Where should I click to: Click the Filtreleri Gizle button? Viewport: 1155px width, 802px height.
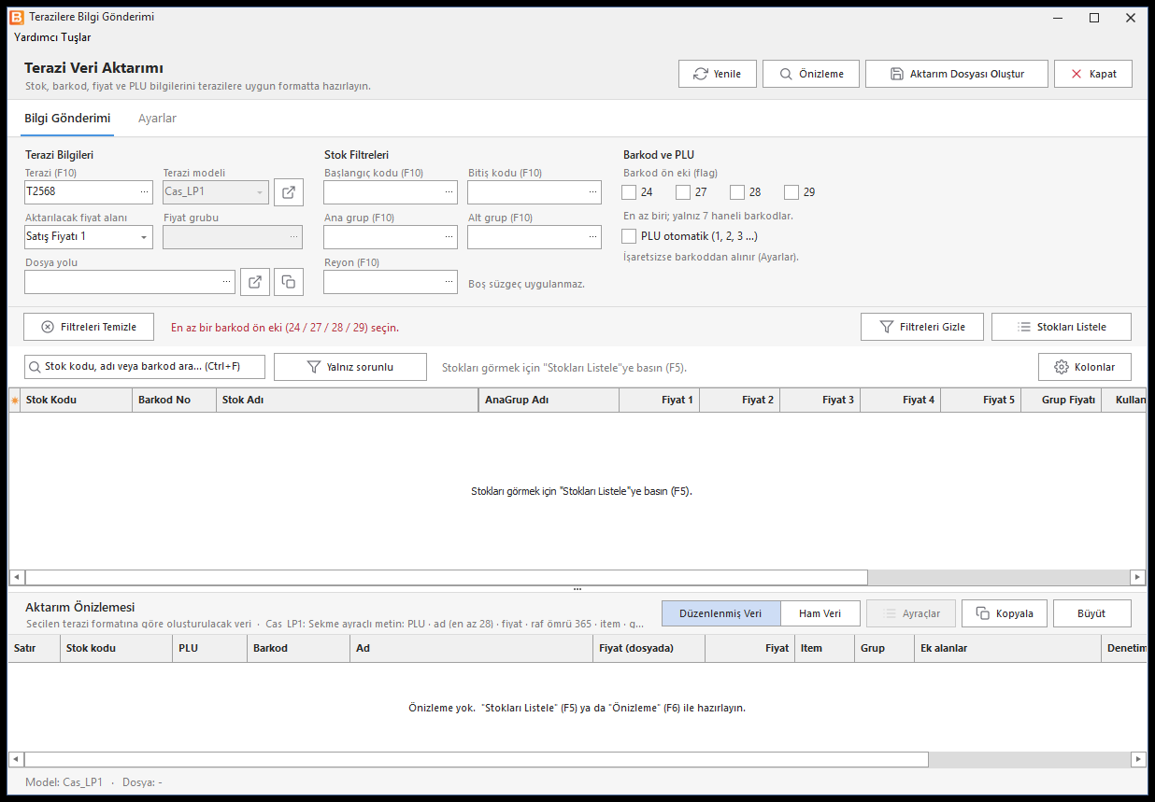coord(922,327)
